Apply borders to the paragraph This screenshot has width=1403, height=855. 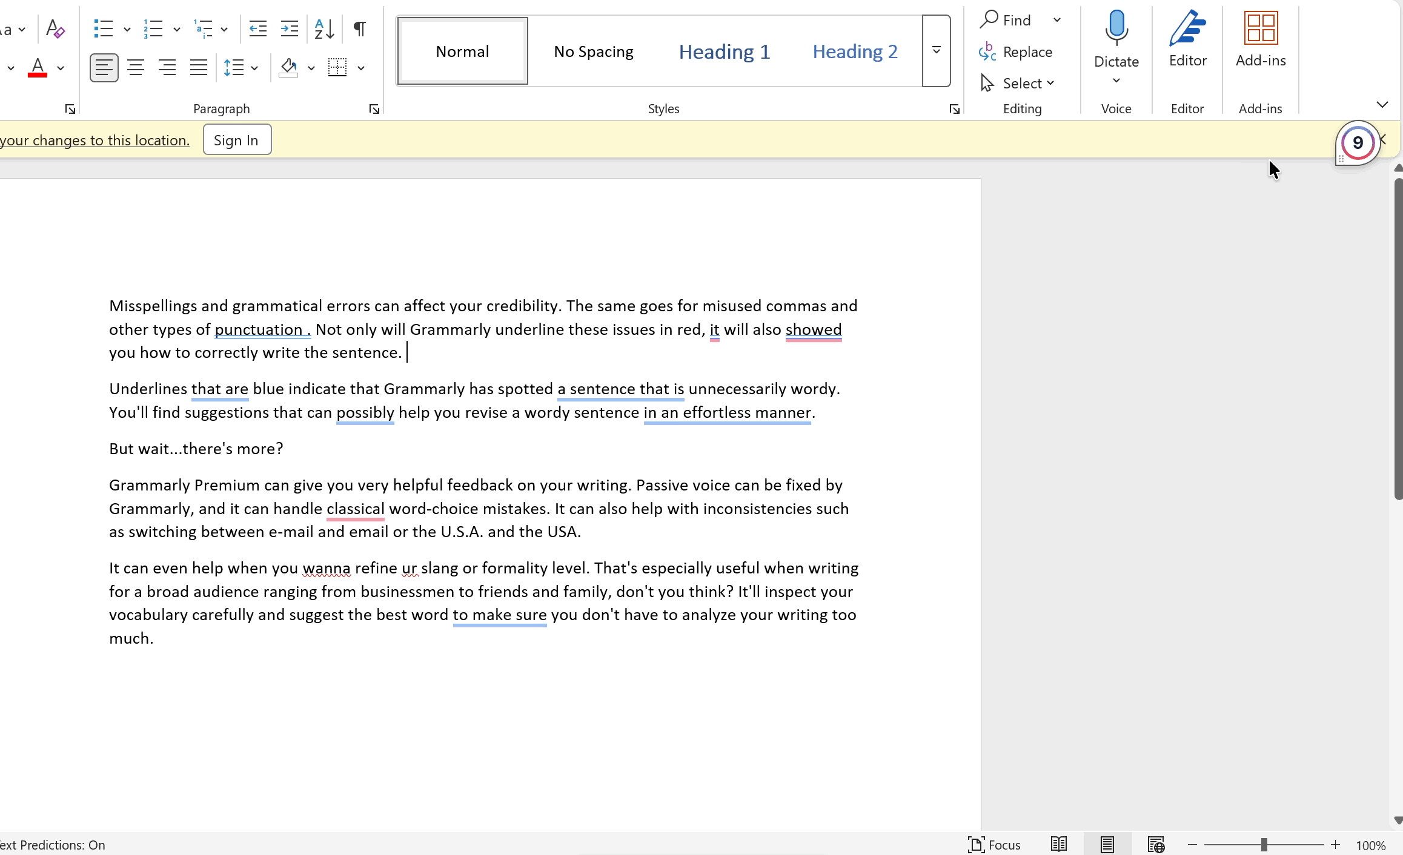337,67
